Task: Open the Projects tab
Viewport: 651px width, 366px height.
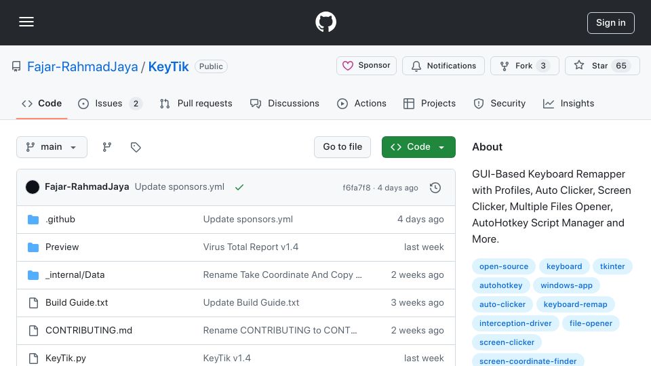Action: coord(429,103)
